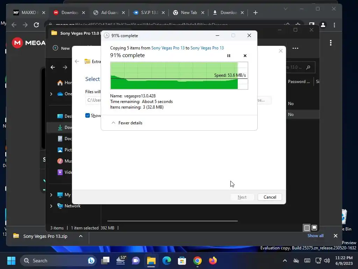Toggle the Show extracted files checkbox
This screenshot has width=358, height=269.
click(x=87, y=116)
